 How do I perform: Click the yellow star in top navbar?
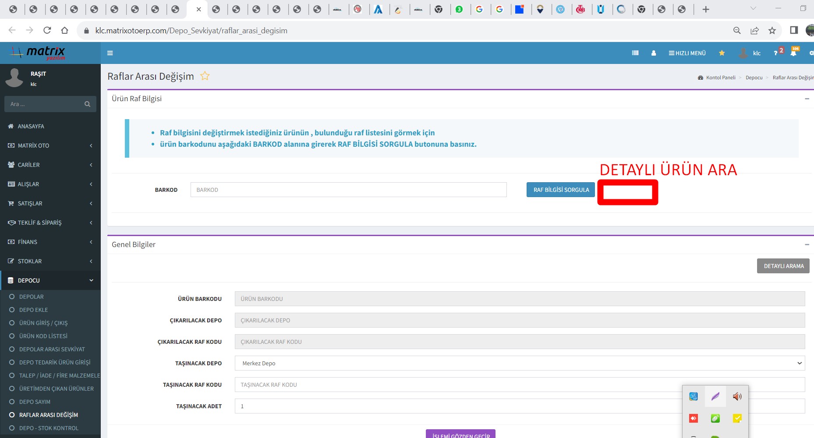click(x=722, y=53)
